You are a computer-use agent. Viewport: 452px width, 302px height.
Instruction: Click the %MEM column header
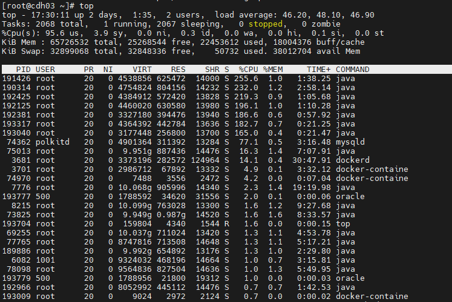273,70
